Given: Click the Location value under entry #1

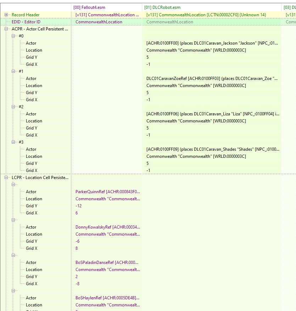Looking at the screenshot, I should tap(196, 86).
